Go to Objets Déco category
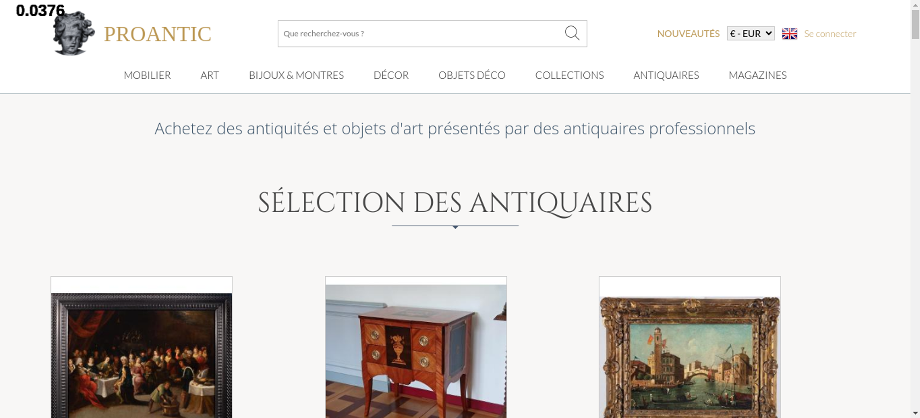The height and width of the screenshot is (418, 920). click(472, 75)
